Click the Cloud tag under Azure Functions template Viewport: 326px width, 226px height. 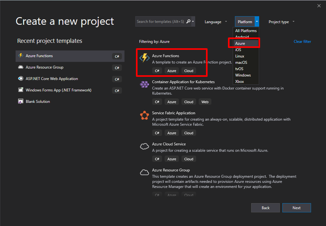188,71
